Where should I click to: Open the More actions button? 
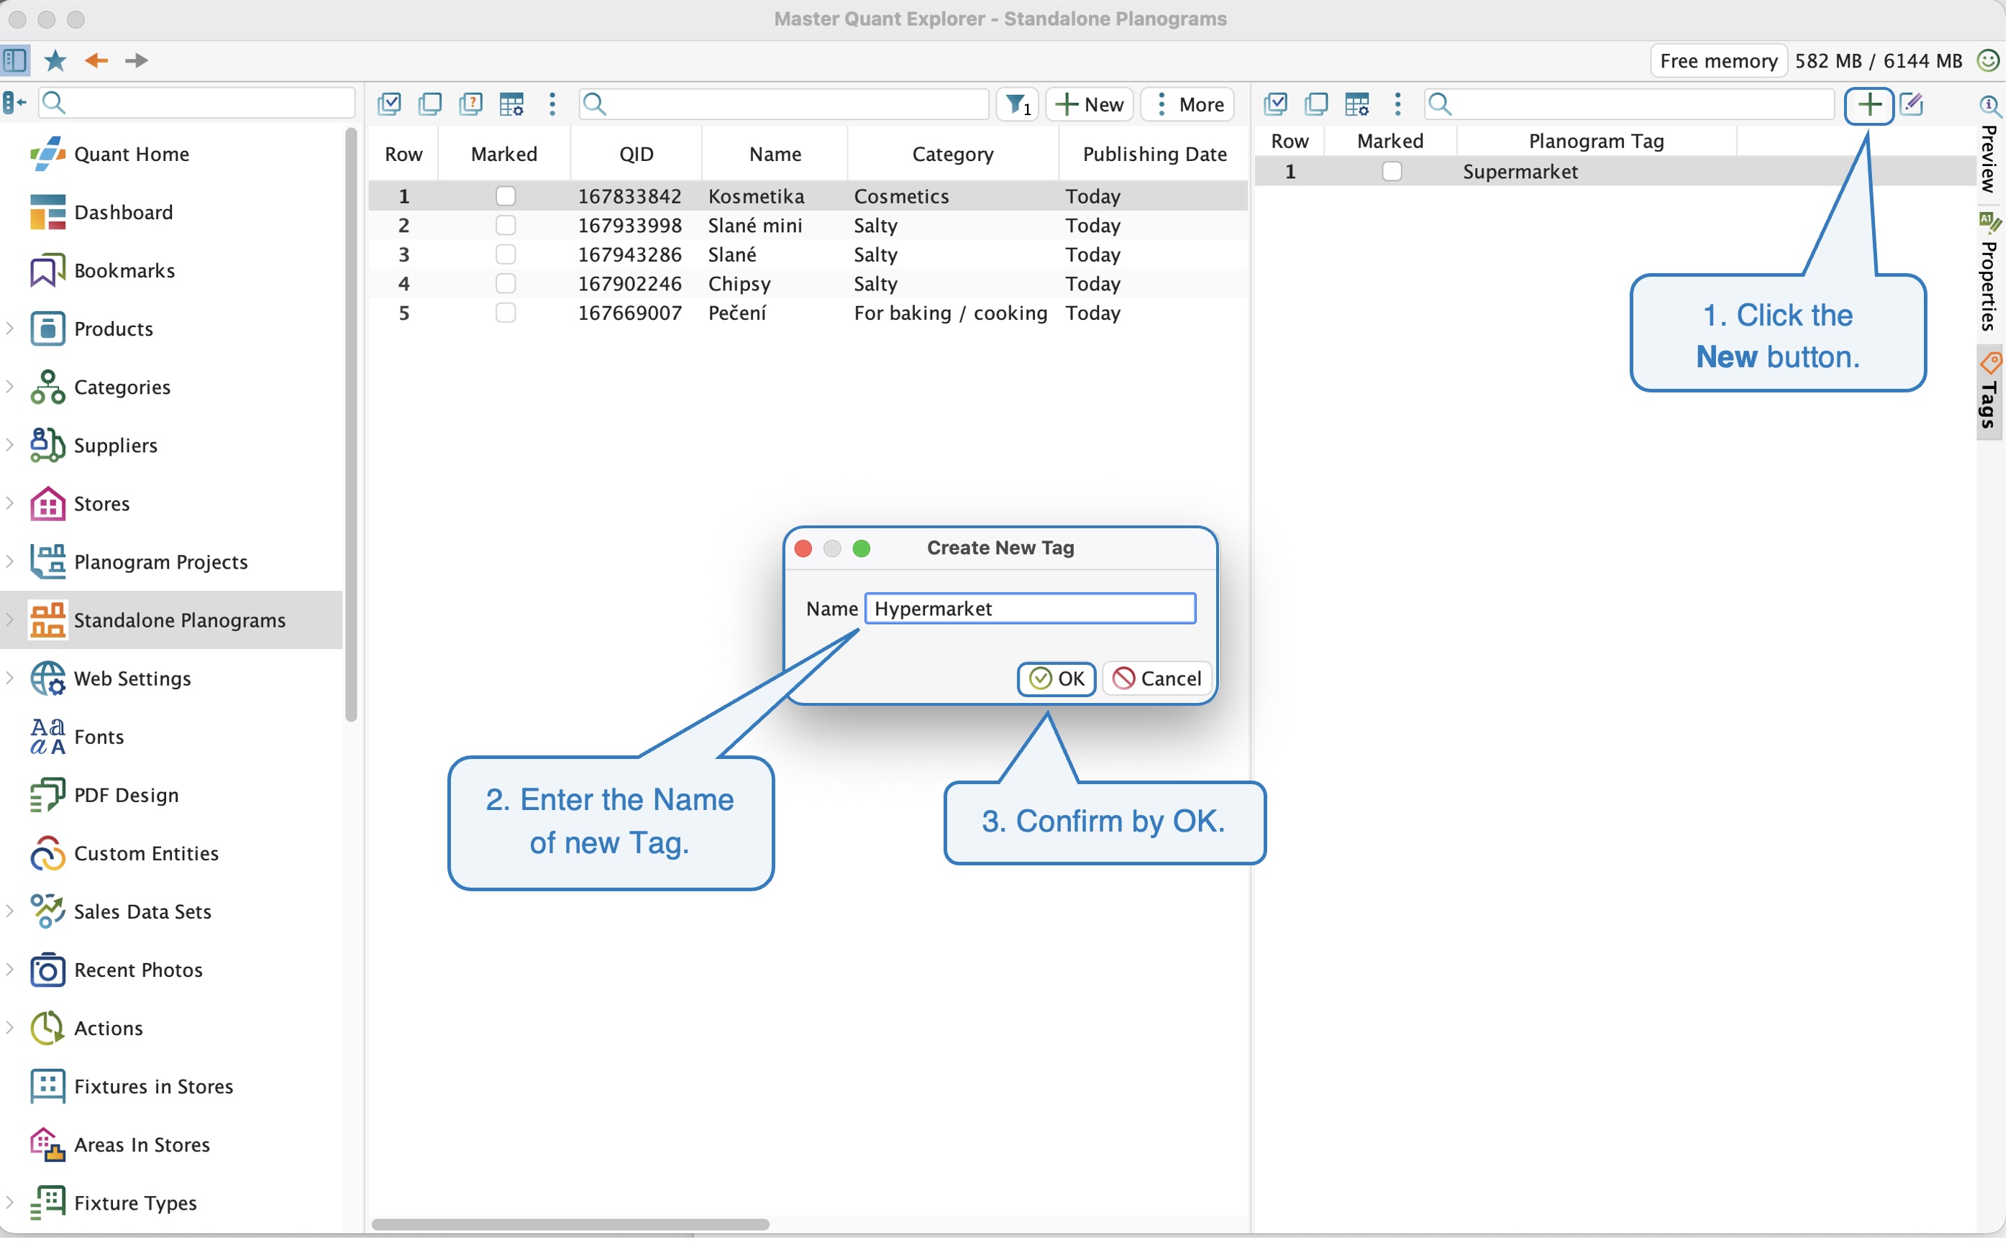[x=1189, y=104]
